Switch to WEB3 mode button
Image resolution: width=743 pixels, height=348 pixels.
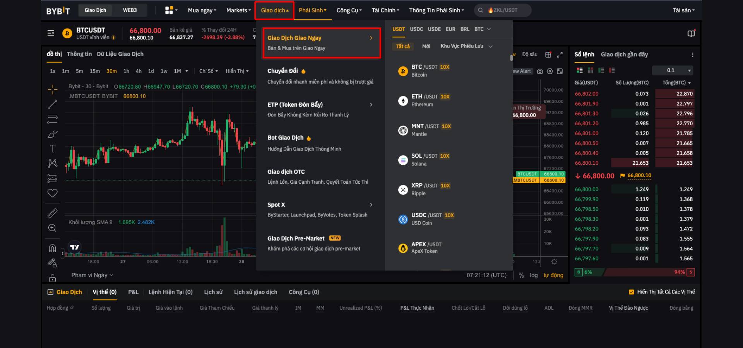pyautogui.click(x=130, y=10)
